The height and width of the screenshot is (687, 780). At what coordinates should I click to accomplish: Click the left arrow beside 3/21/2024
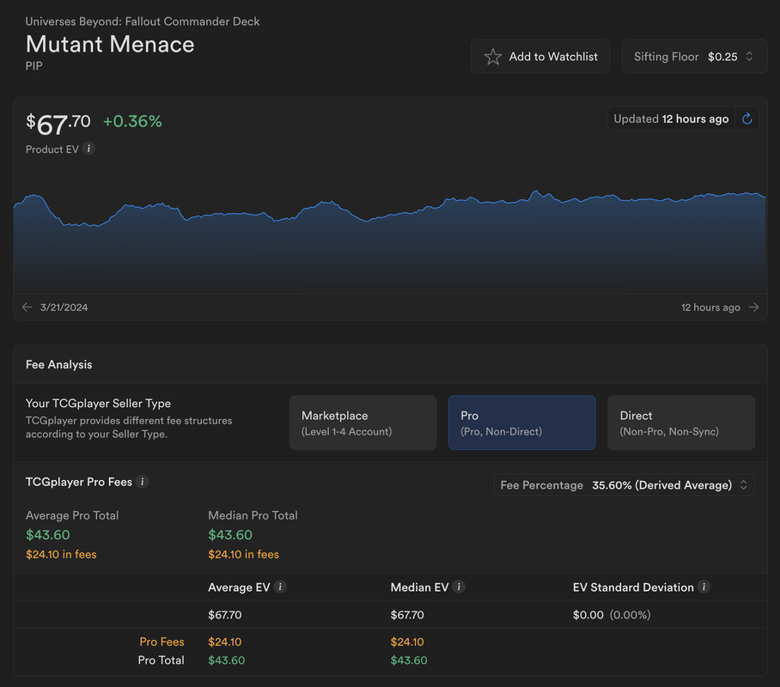(27, 307)
